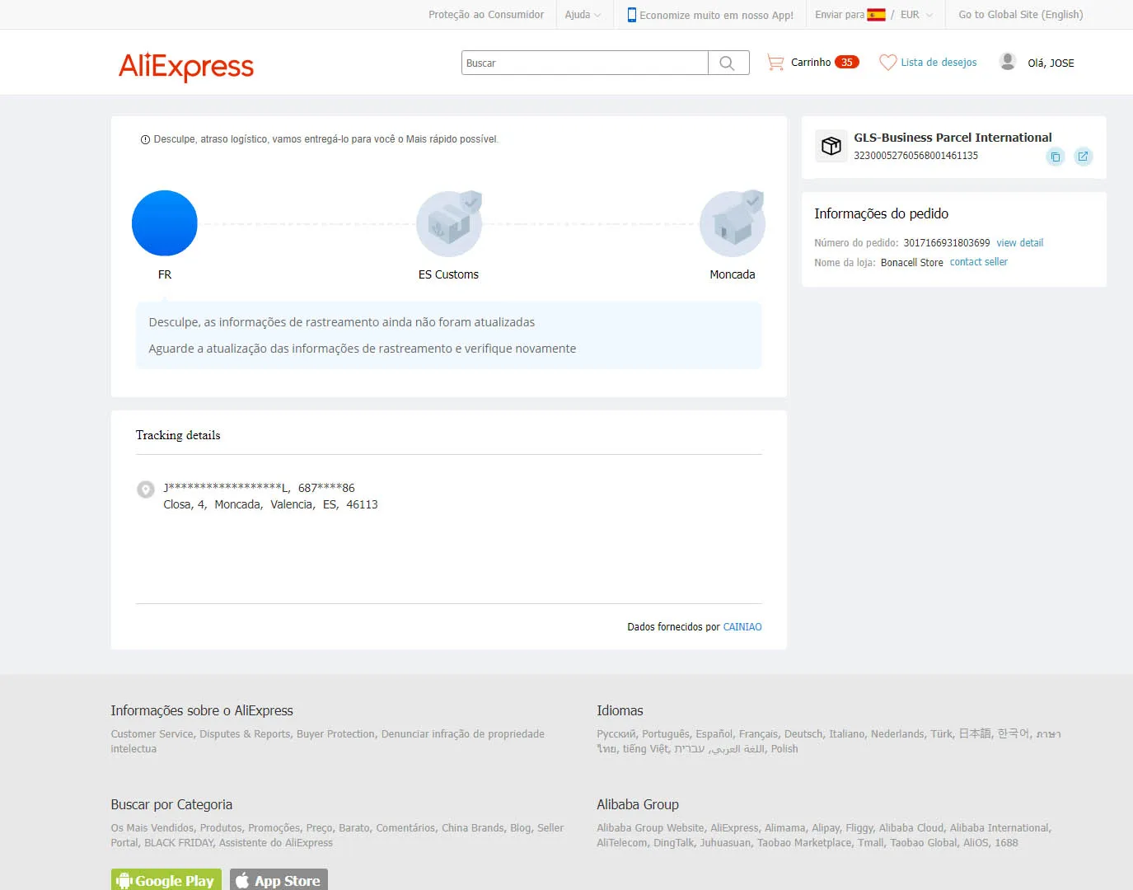Select order number 3017166931803699
Screen dimensions: 1133x890
point(947,243)
